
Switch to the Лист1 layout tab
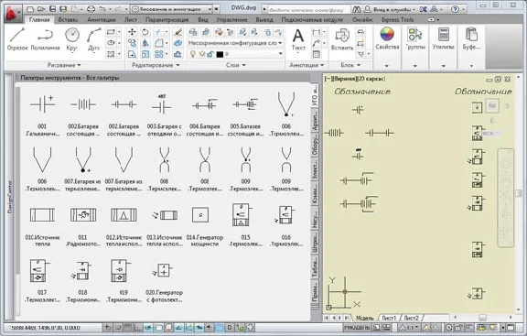(x=389, y=318)
